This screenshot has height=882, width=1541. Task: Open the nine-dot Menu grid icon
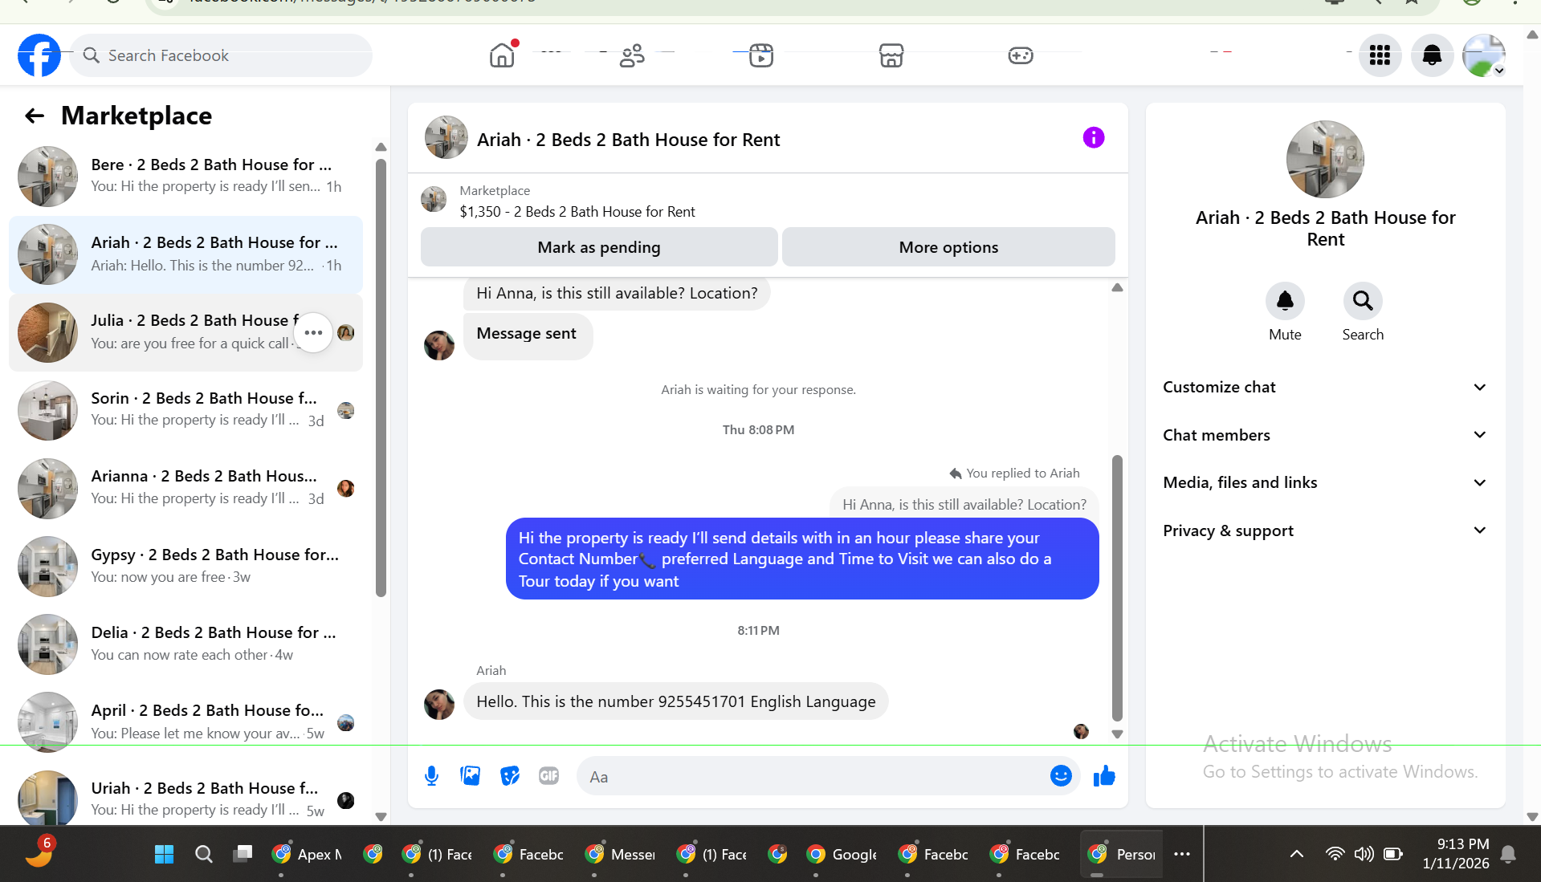tap(1380, 55)
